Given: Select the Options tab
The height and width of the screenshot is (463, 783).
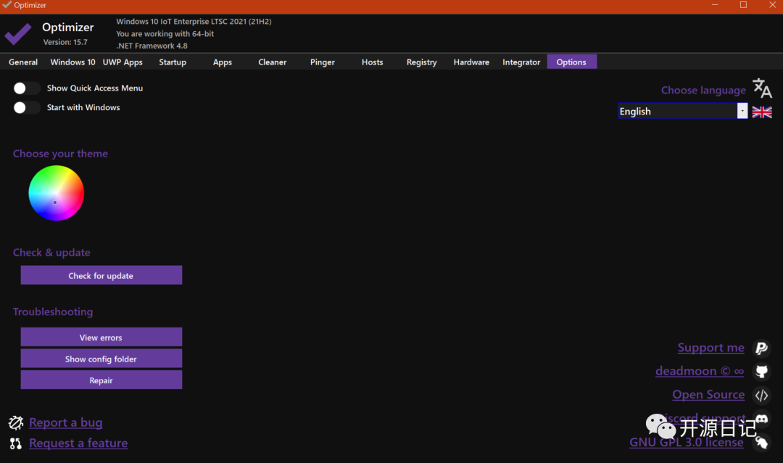Looking at the screenshot, I should pyautogui.click(x=572, y=62).
